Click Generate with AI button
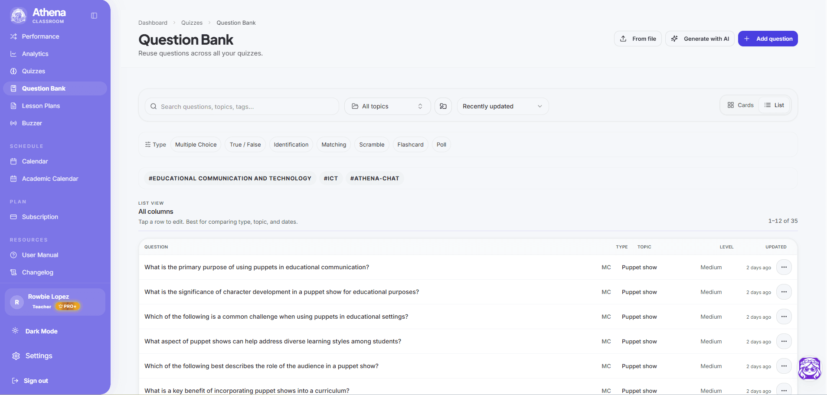The height and width of the screenshot is (395, 827). [x=700, y=39]
